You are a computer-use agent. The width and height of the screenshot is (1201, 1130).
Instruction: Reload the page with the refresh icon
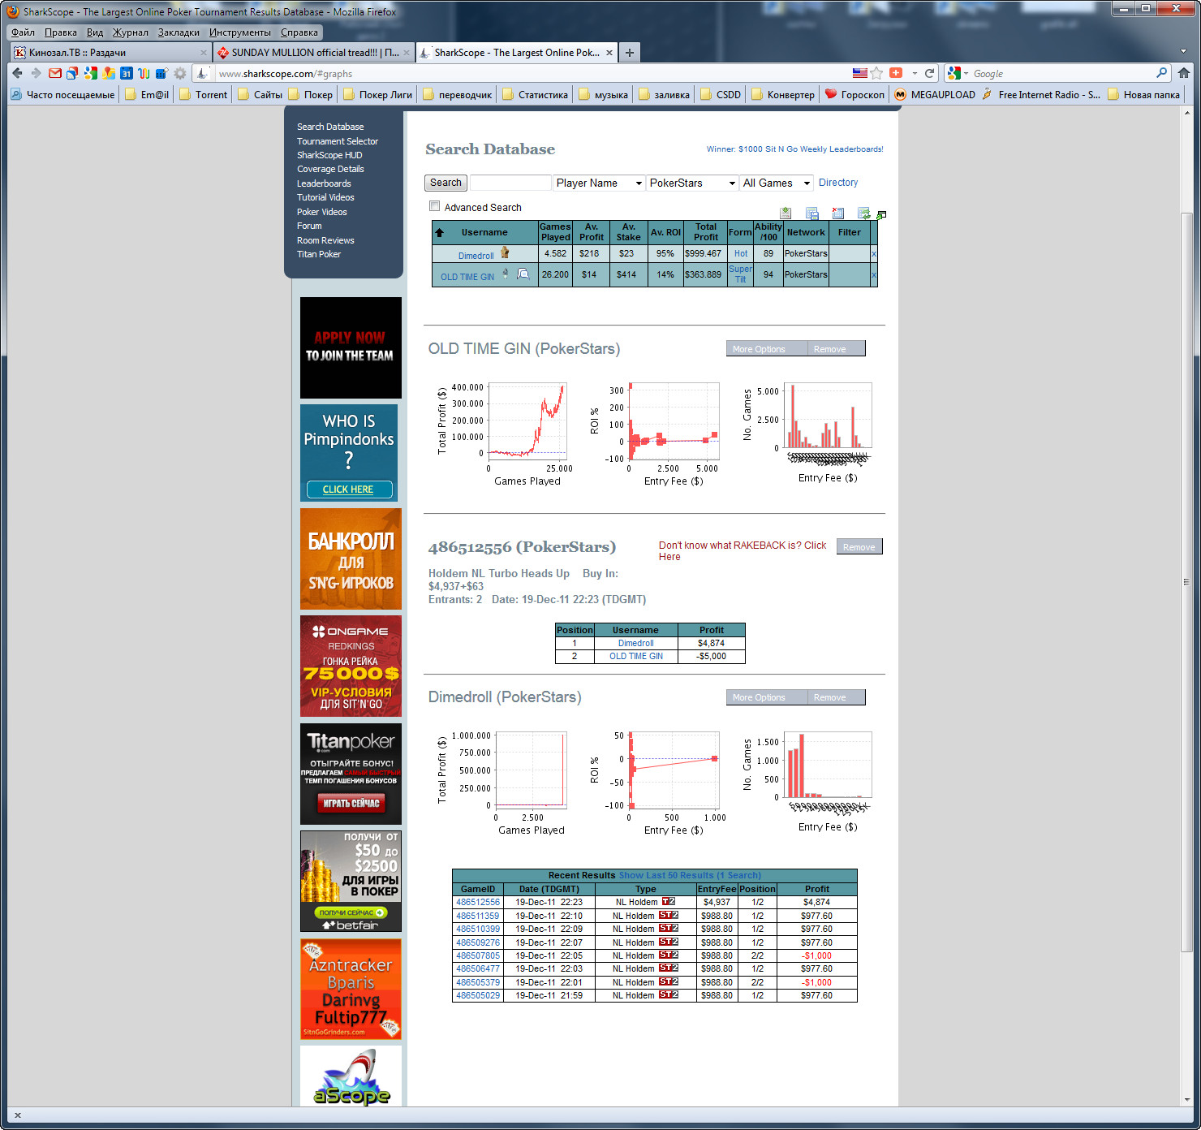tap(930, 73)
